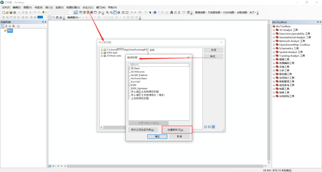
Task: Click the Print icon in toolbar
Action: pyautogui.click(x=15, y=12)
